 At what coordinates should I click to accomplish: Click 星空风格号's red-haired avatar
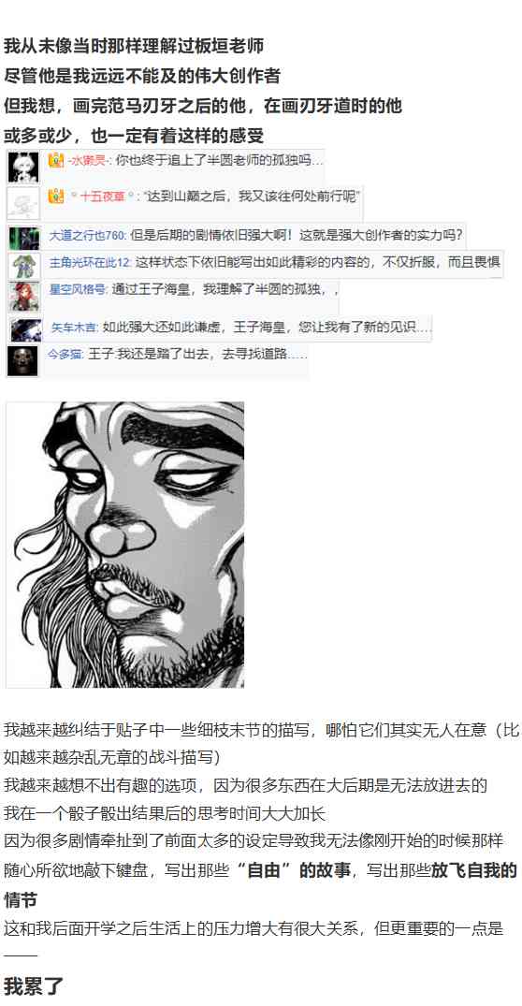tap(23, 297)
